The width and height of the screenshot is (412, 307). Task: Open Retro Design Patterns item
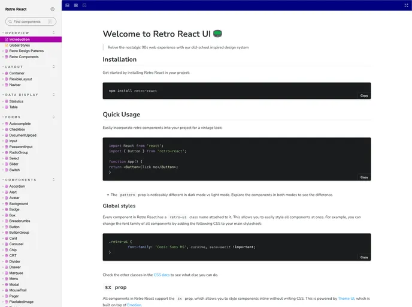click(x=26, y=51)
